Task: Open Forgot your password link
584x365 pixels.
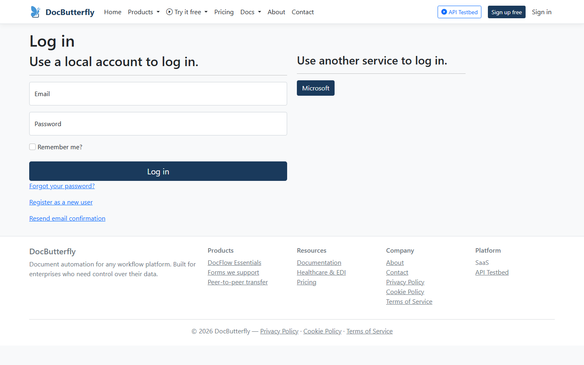Action: (62, 186)
